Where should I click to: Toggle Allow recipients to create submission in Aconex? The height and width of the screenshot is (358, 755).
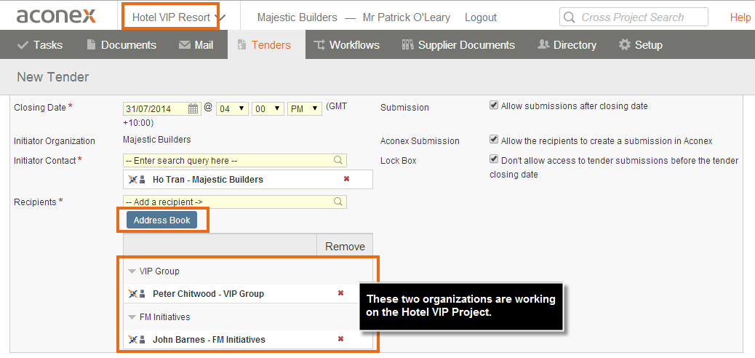point(494,139)
